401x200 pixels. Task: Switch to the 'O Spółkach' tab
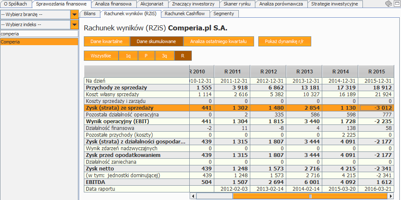pyautogui.click(x=15, y=4)
